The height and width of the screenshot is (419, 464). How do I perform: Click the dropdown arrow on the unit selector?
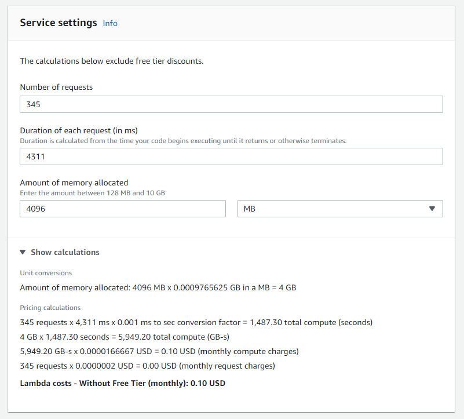point(433,208)
